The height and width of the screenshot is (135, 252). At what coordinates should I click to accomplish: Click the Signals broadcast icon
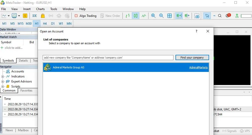point(51,16)
